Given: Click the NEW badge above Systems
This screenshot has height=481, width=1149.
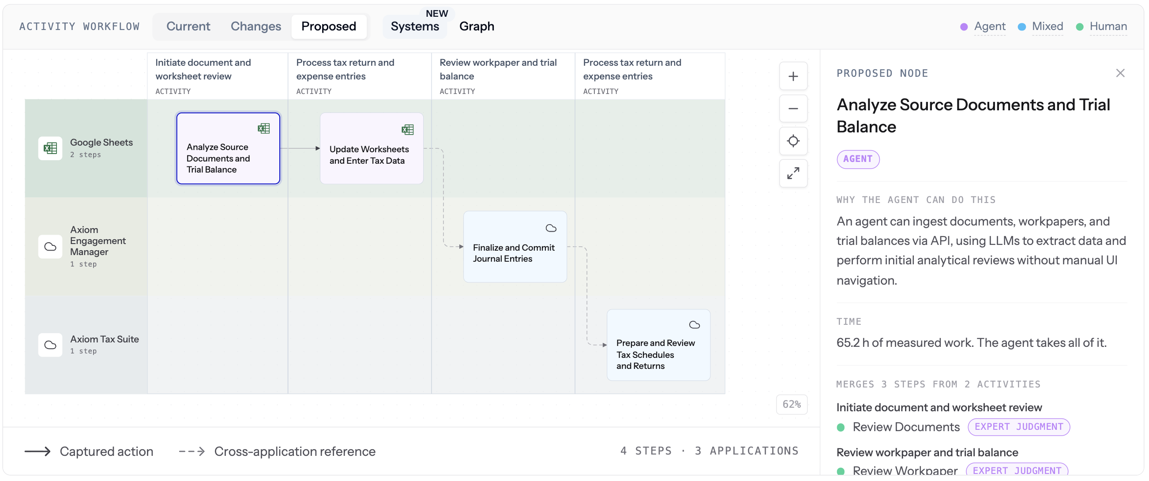Looking at the screenshot, I should click(437, 13).
